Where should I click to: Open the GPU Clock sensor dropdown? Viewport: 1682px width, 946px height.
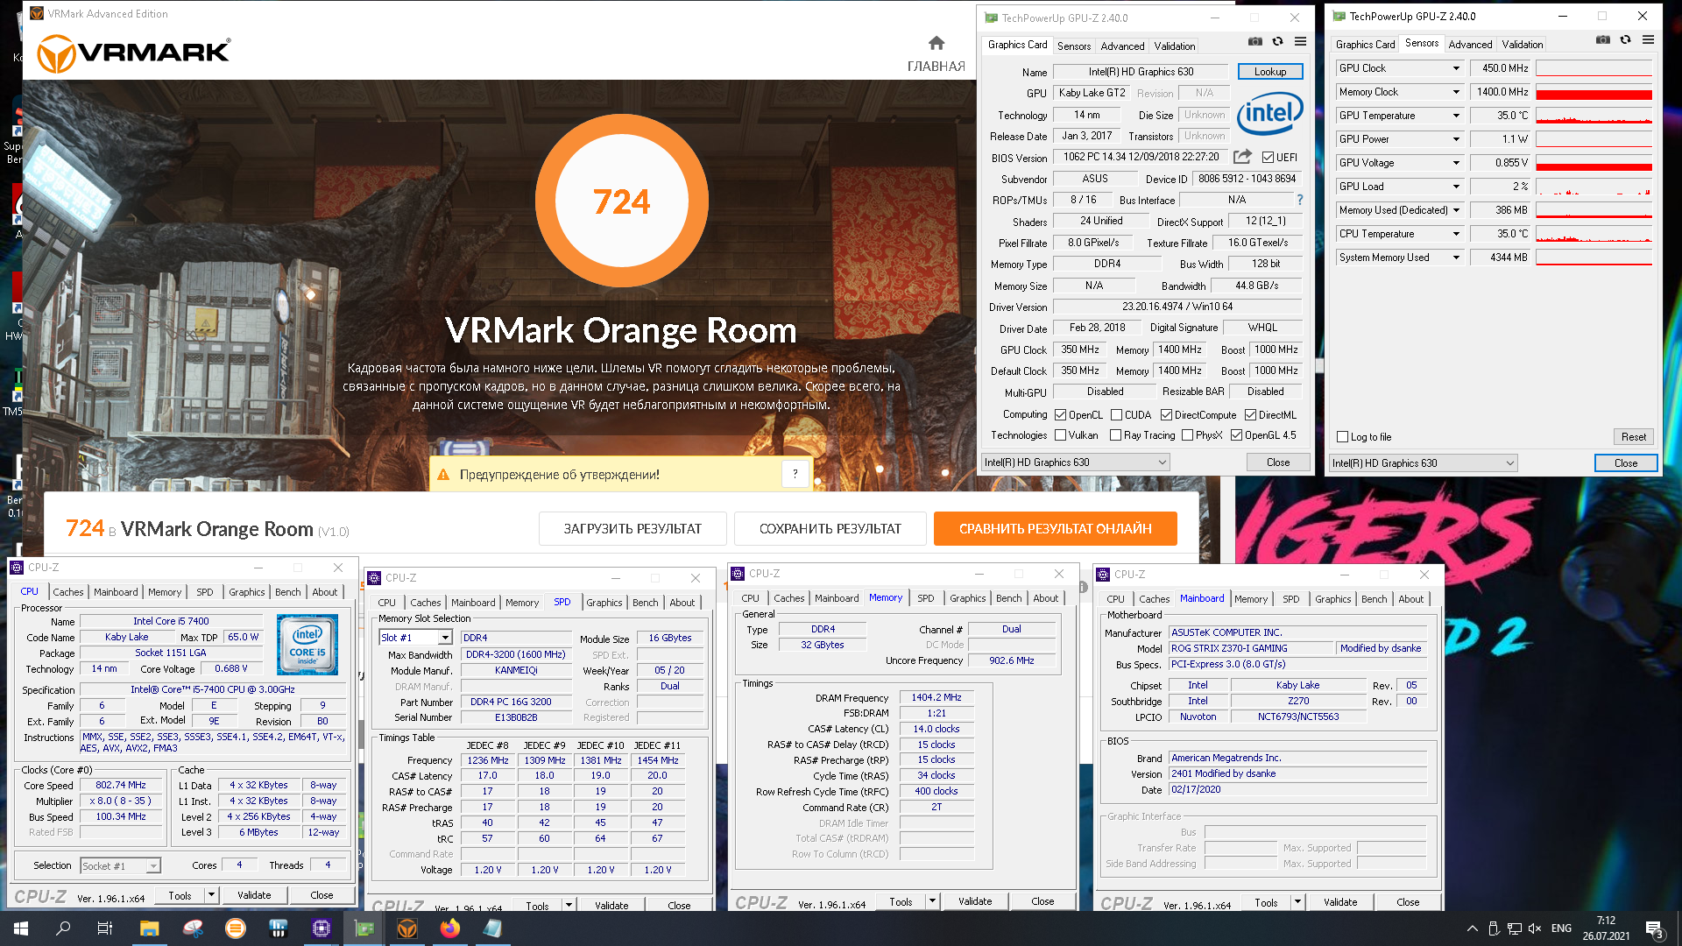(1456, 68)
